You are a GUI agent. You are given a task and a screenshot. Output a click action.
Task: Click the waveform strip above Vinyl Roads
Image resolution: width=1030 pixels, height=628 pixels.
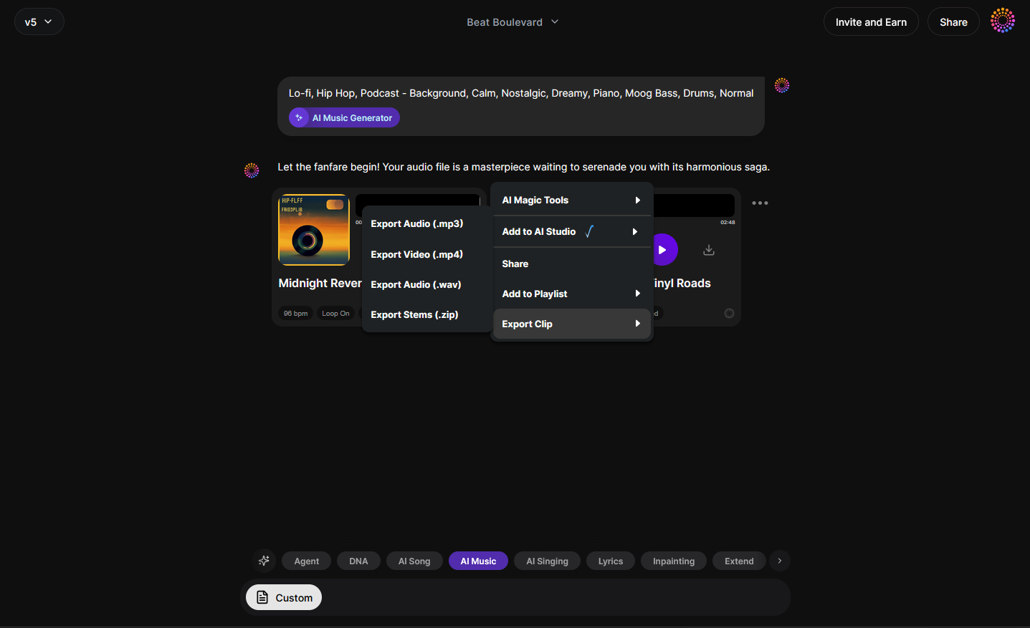click(693, 204)
